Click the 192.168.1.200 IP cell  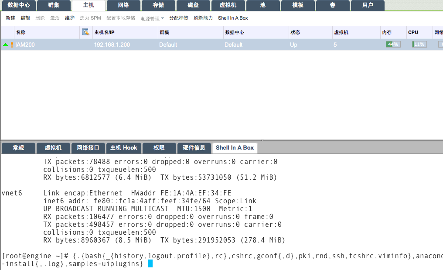tap(112, 44)
